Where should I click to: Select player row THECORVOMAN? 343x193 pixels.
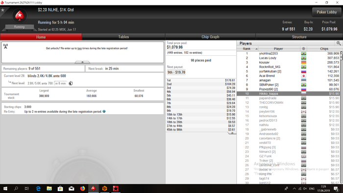click(288, 102)
